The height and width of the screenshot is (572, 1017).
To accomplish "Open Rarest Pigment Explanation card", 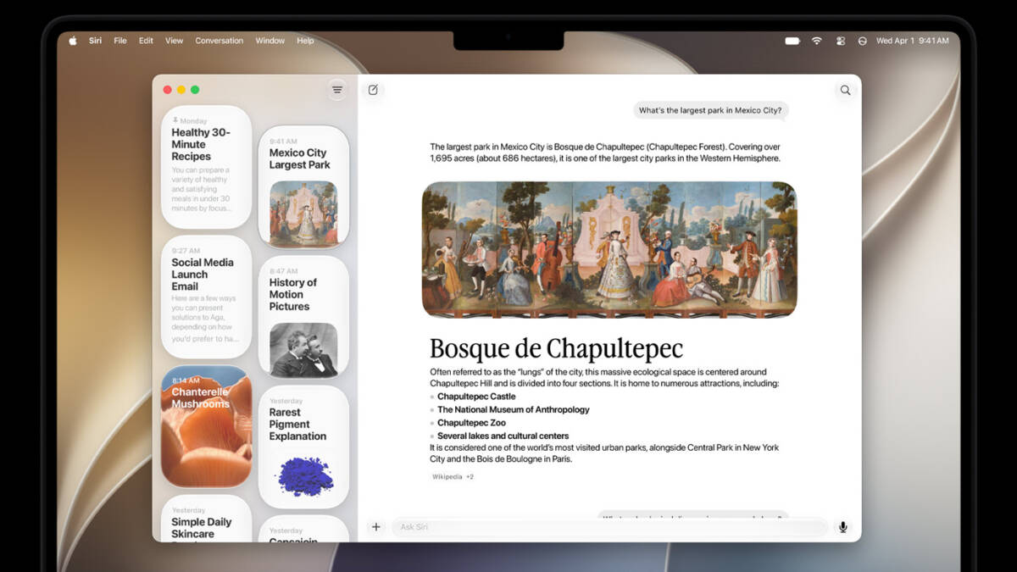I will (x=303, y=447).
